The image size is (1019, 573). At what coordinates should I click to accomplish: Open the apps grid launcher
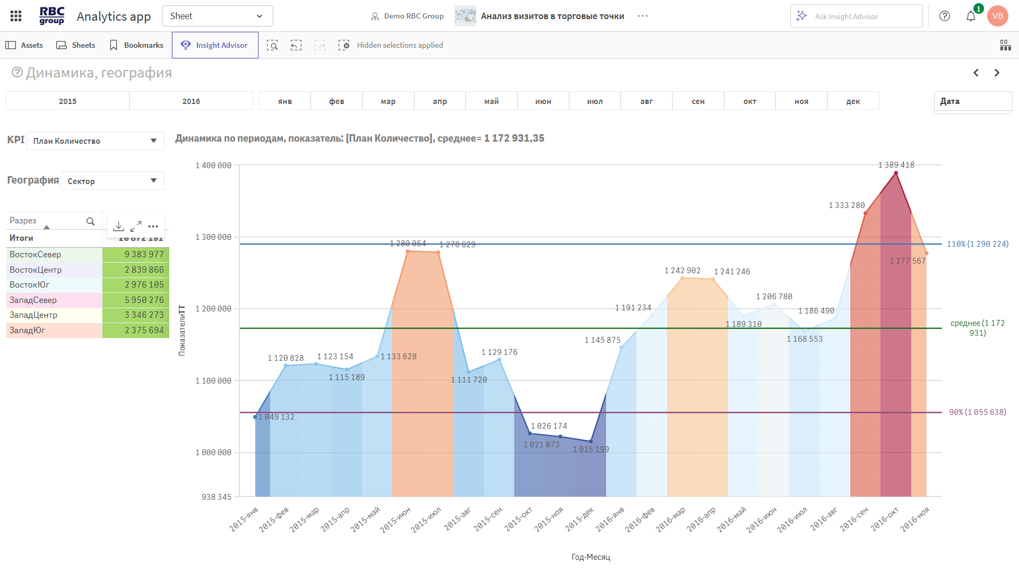(x=16, y=16)
